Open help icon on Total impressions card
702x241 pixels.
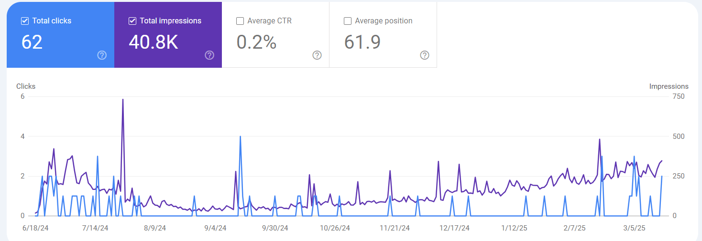pyautogui.click(x=209, y=55)
